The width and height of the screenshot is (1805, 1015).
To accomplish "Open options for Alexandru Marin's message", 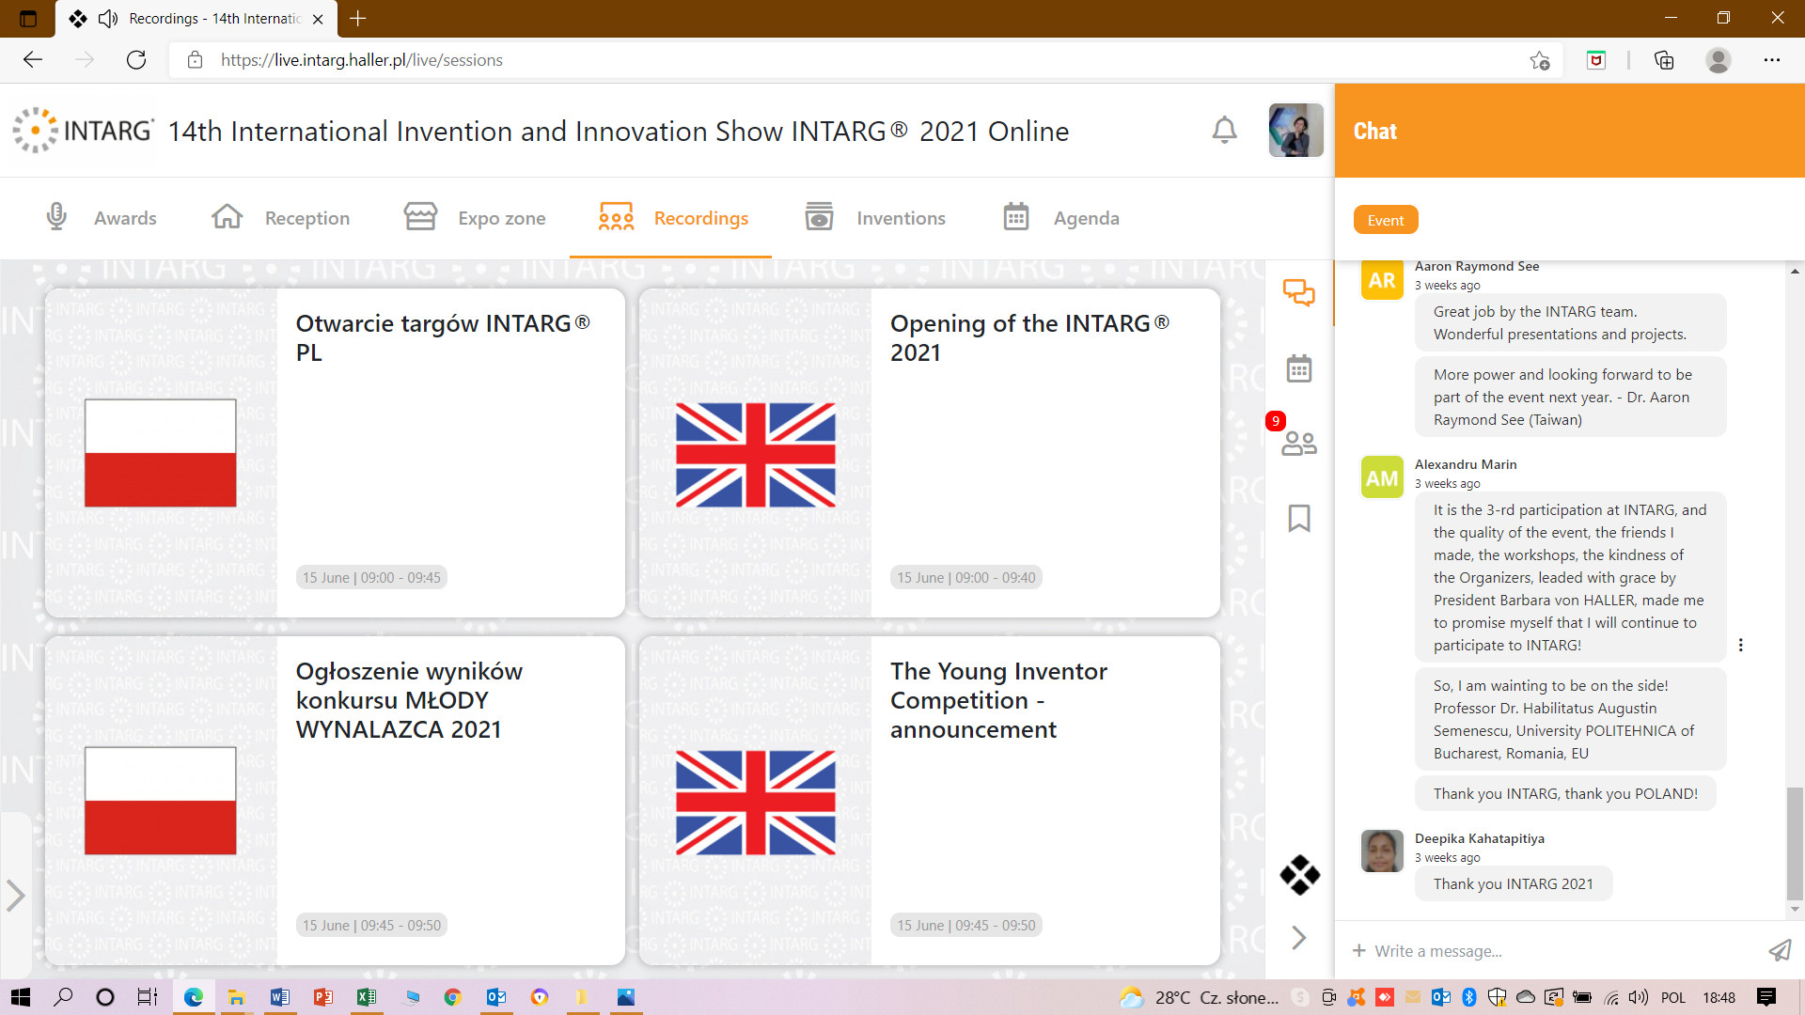I will pos(1741,645).
